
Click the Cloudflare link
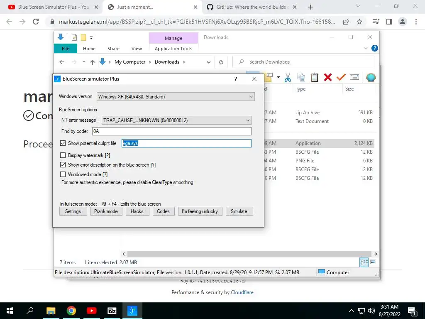(242, 292)
